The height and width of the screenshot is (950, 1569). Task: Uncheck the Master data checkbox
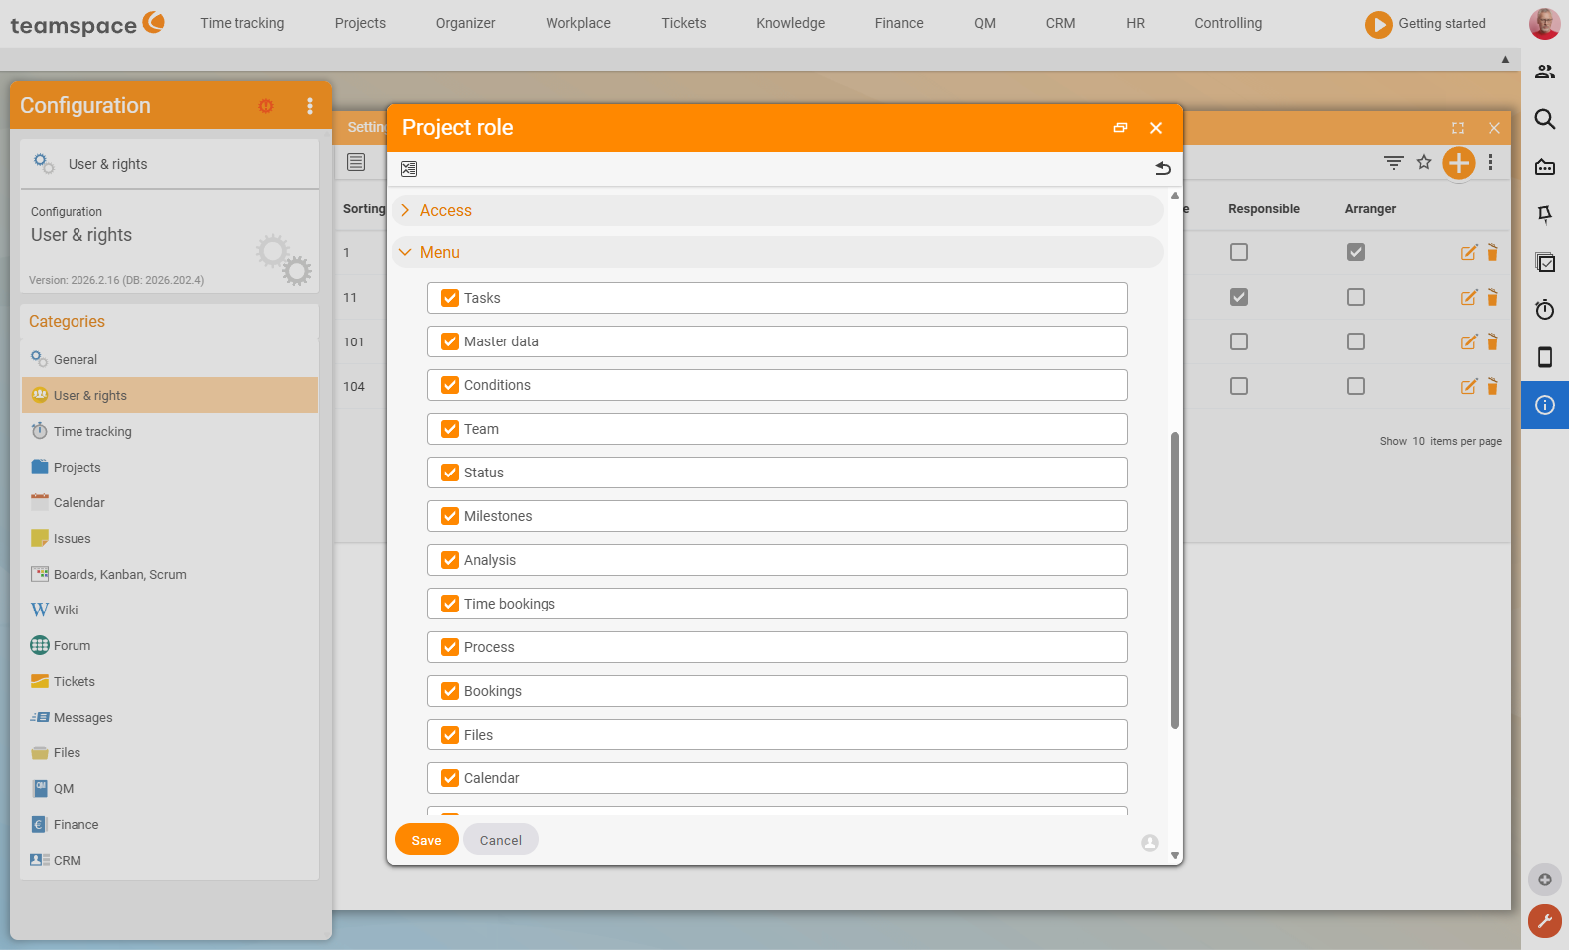[450, 341]
